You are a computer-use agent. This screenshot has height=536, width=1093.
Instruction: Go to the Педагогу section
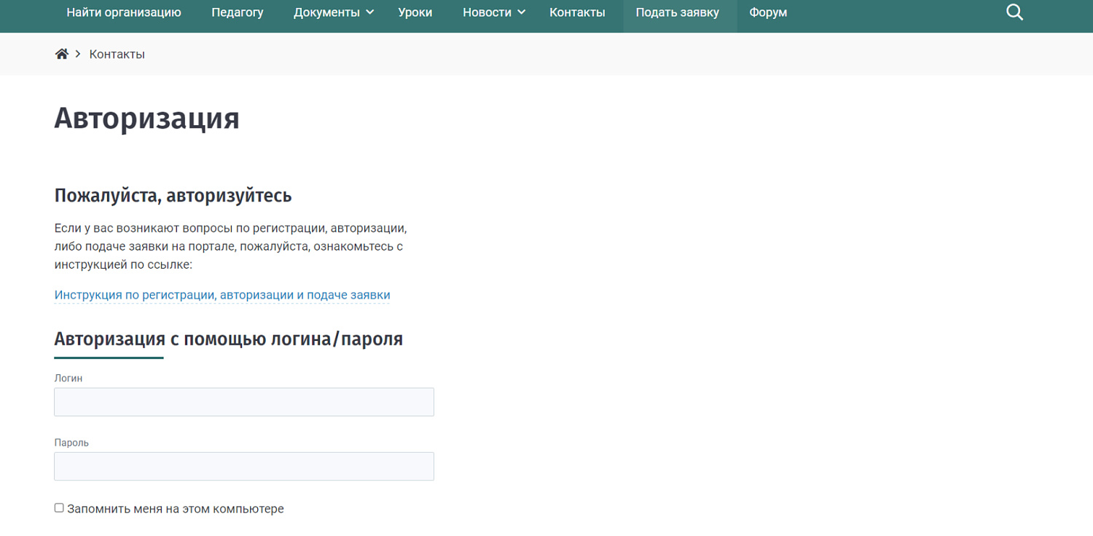point(238,12)
